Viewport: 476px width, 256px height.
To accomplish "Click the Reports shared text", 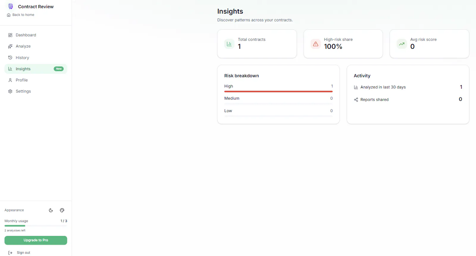I will tap(374, 100).
